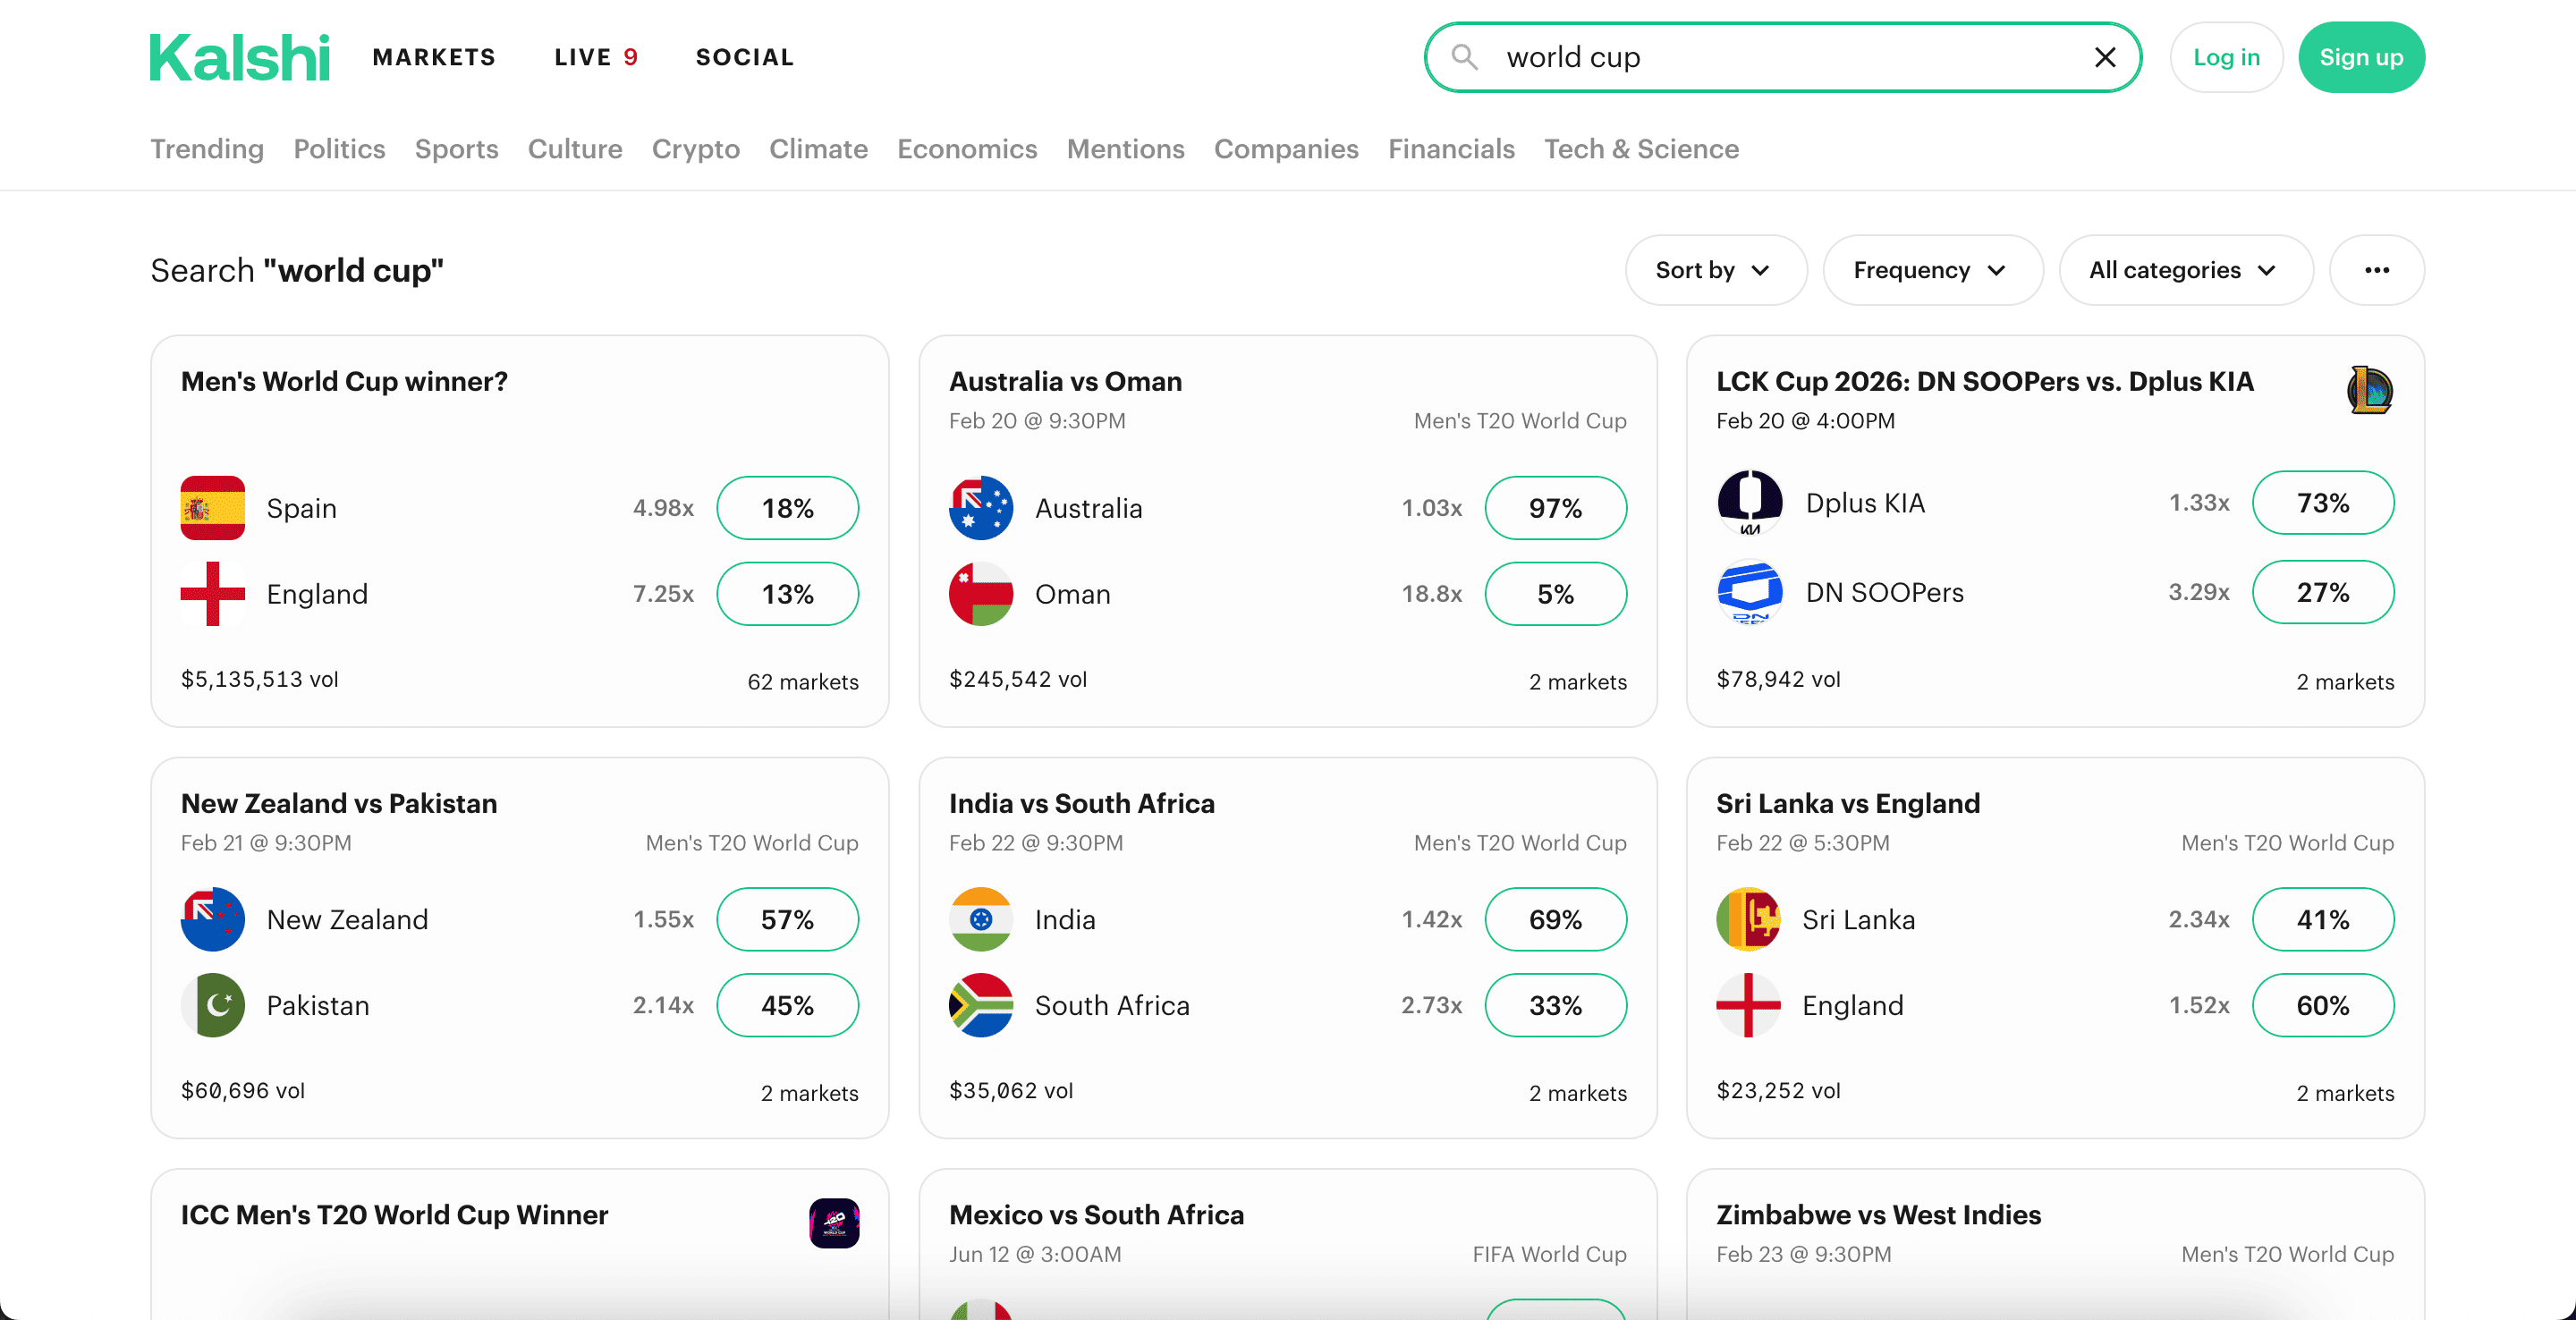This screenshot has width=2576, height=1320.
Task: Click the Kalshi logo
Action: (x=238, y=57)
